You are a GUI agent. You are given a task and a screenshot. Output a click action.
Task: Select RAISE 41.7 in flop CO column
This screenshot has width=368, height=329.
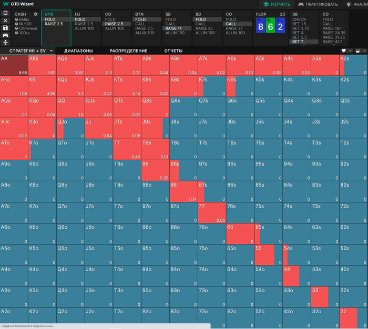pyautogui.click(x=332, y=42)
